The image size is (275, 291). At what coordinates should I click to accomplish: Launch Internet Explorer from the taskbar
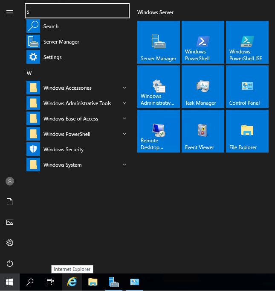[72, 282]
